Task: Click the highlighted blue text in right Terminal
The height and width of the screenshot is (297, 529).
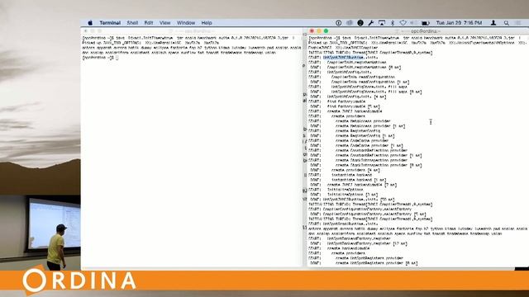Action: 343,58
